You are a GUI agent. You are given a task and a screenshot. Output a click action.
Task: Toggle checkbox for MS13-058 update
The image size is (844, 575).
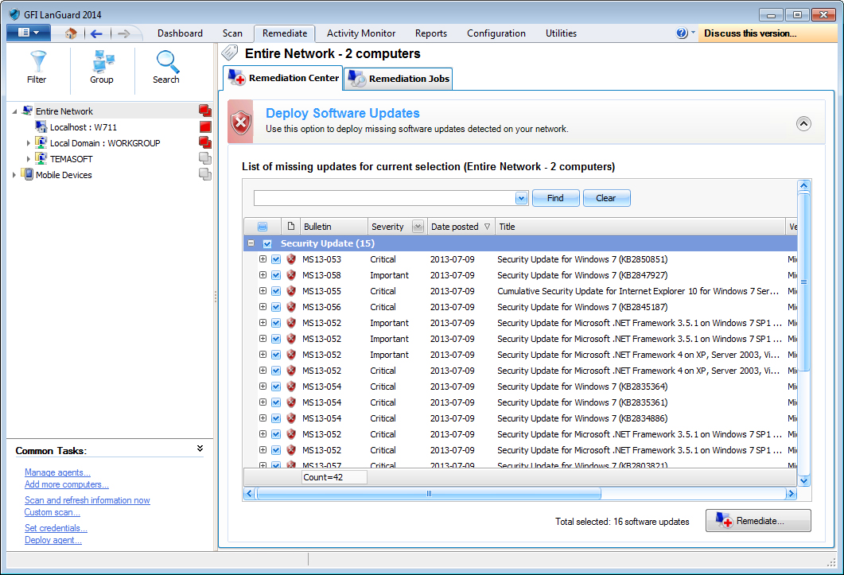pyautogui.click(x=276, y=275)
